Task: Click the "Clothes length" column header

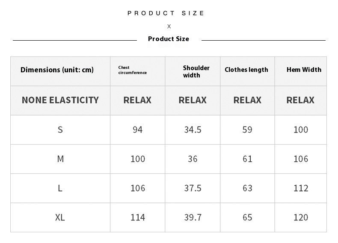Action: tap(246, 70)
